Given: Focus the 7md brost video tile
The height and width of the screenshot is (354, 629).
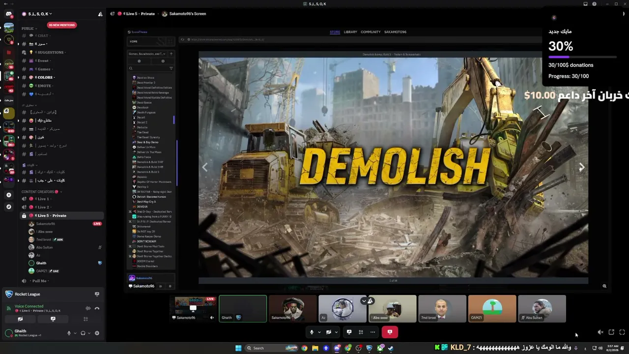Looking at the screenshot, I should click(442, 309).
